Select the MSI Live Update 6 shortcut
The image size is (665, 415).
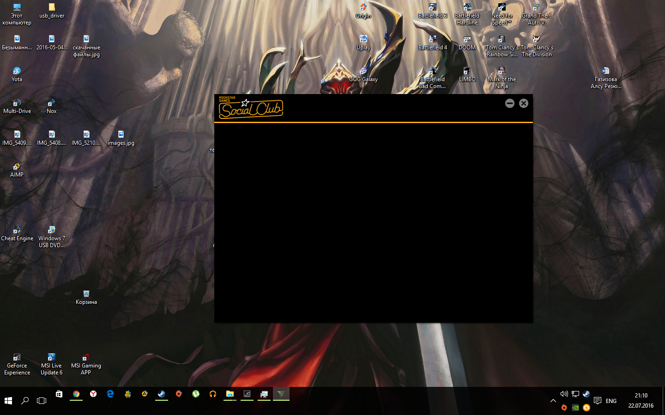tap(52, 364)
